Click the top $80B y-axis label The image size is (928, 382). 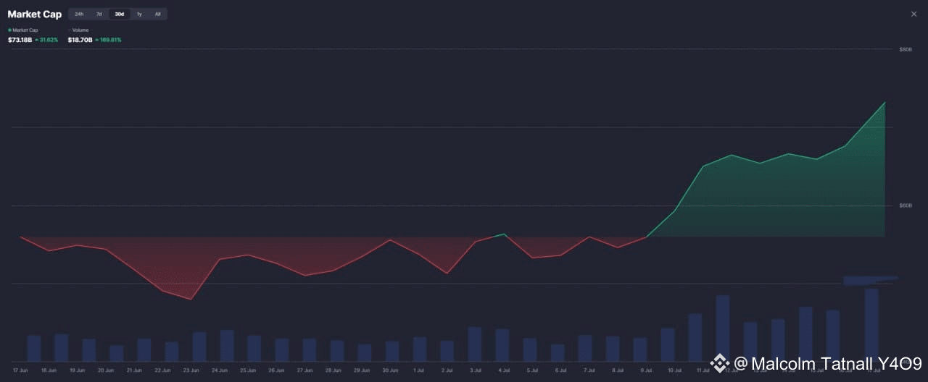[905, 49]
